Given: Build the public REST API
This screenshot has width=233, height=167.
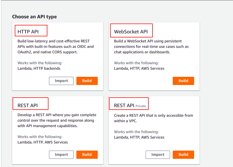Looking at the screenshot, I should click(x=87, y=154).
